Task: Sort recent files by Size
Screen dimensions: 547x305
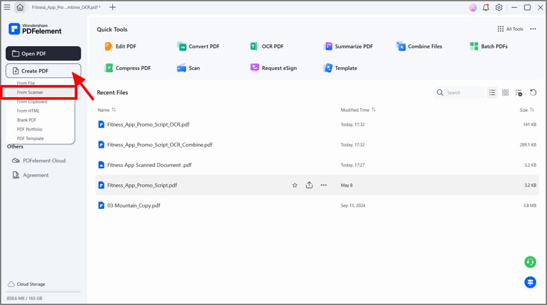Action: coord(527,110)
